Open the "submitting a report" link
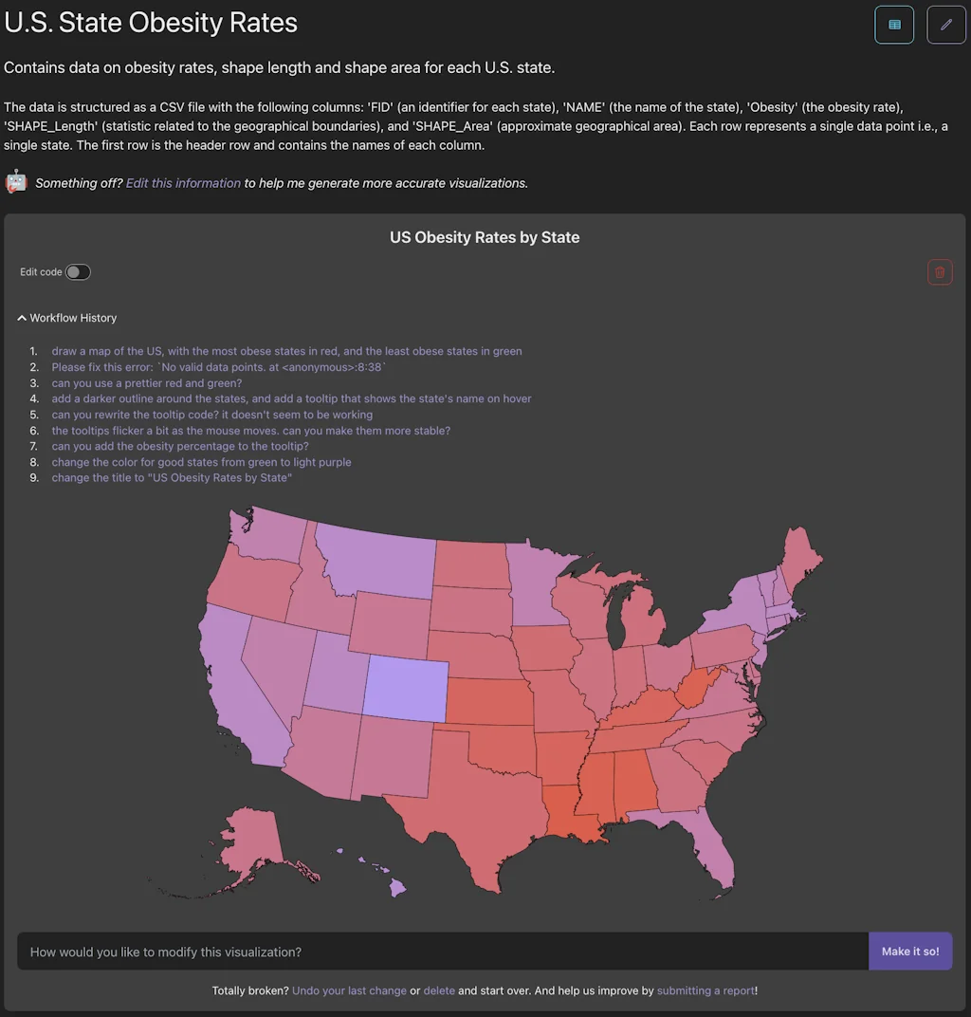Viewport: 971px width, 1017px height. pos(705,990)
